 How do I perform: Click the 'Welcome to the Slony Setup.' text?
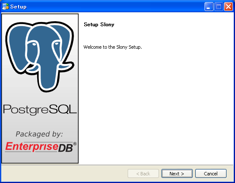(112, 47)
